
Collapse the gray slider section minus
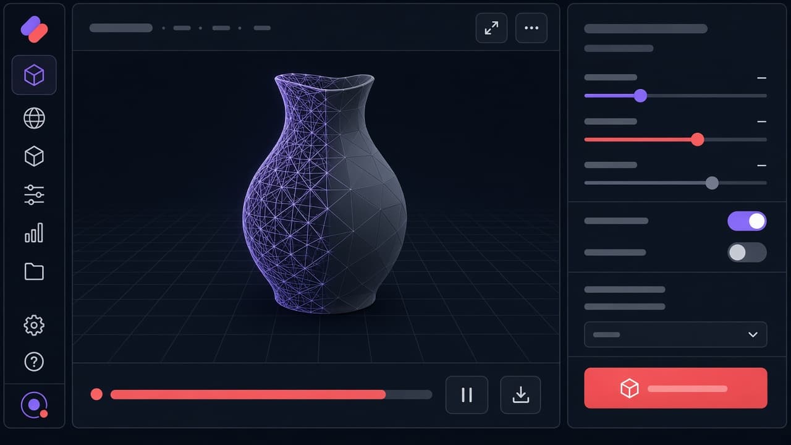762,166
